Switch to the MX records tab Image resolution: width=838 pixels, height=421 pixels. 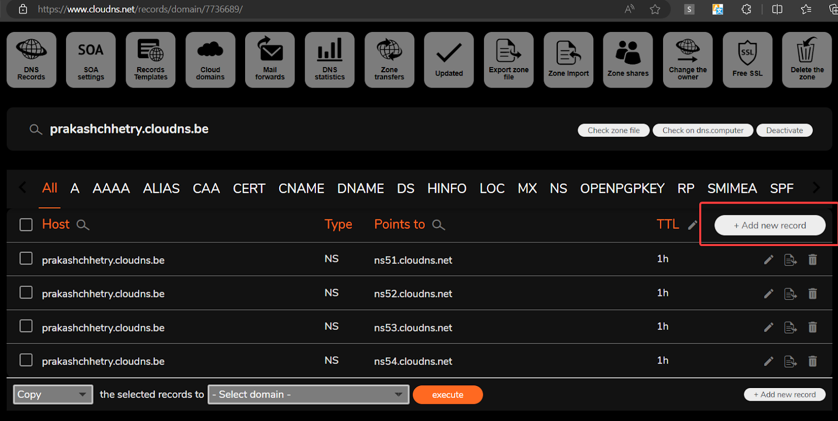point(527,189)
